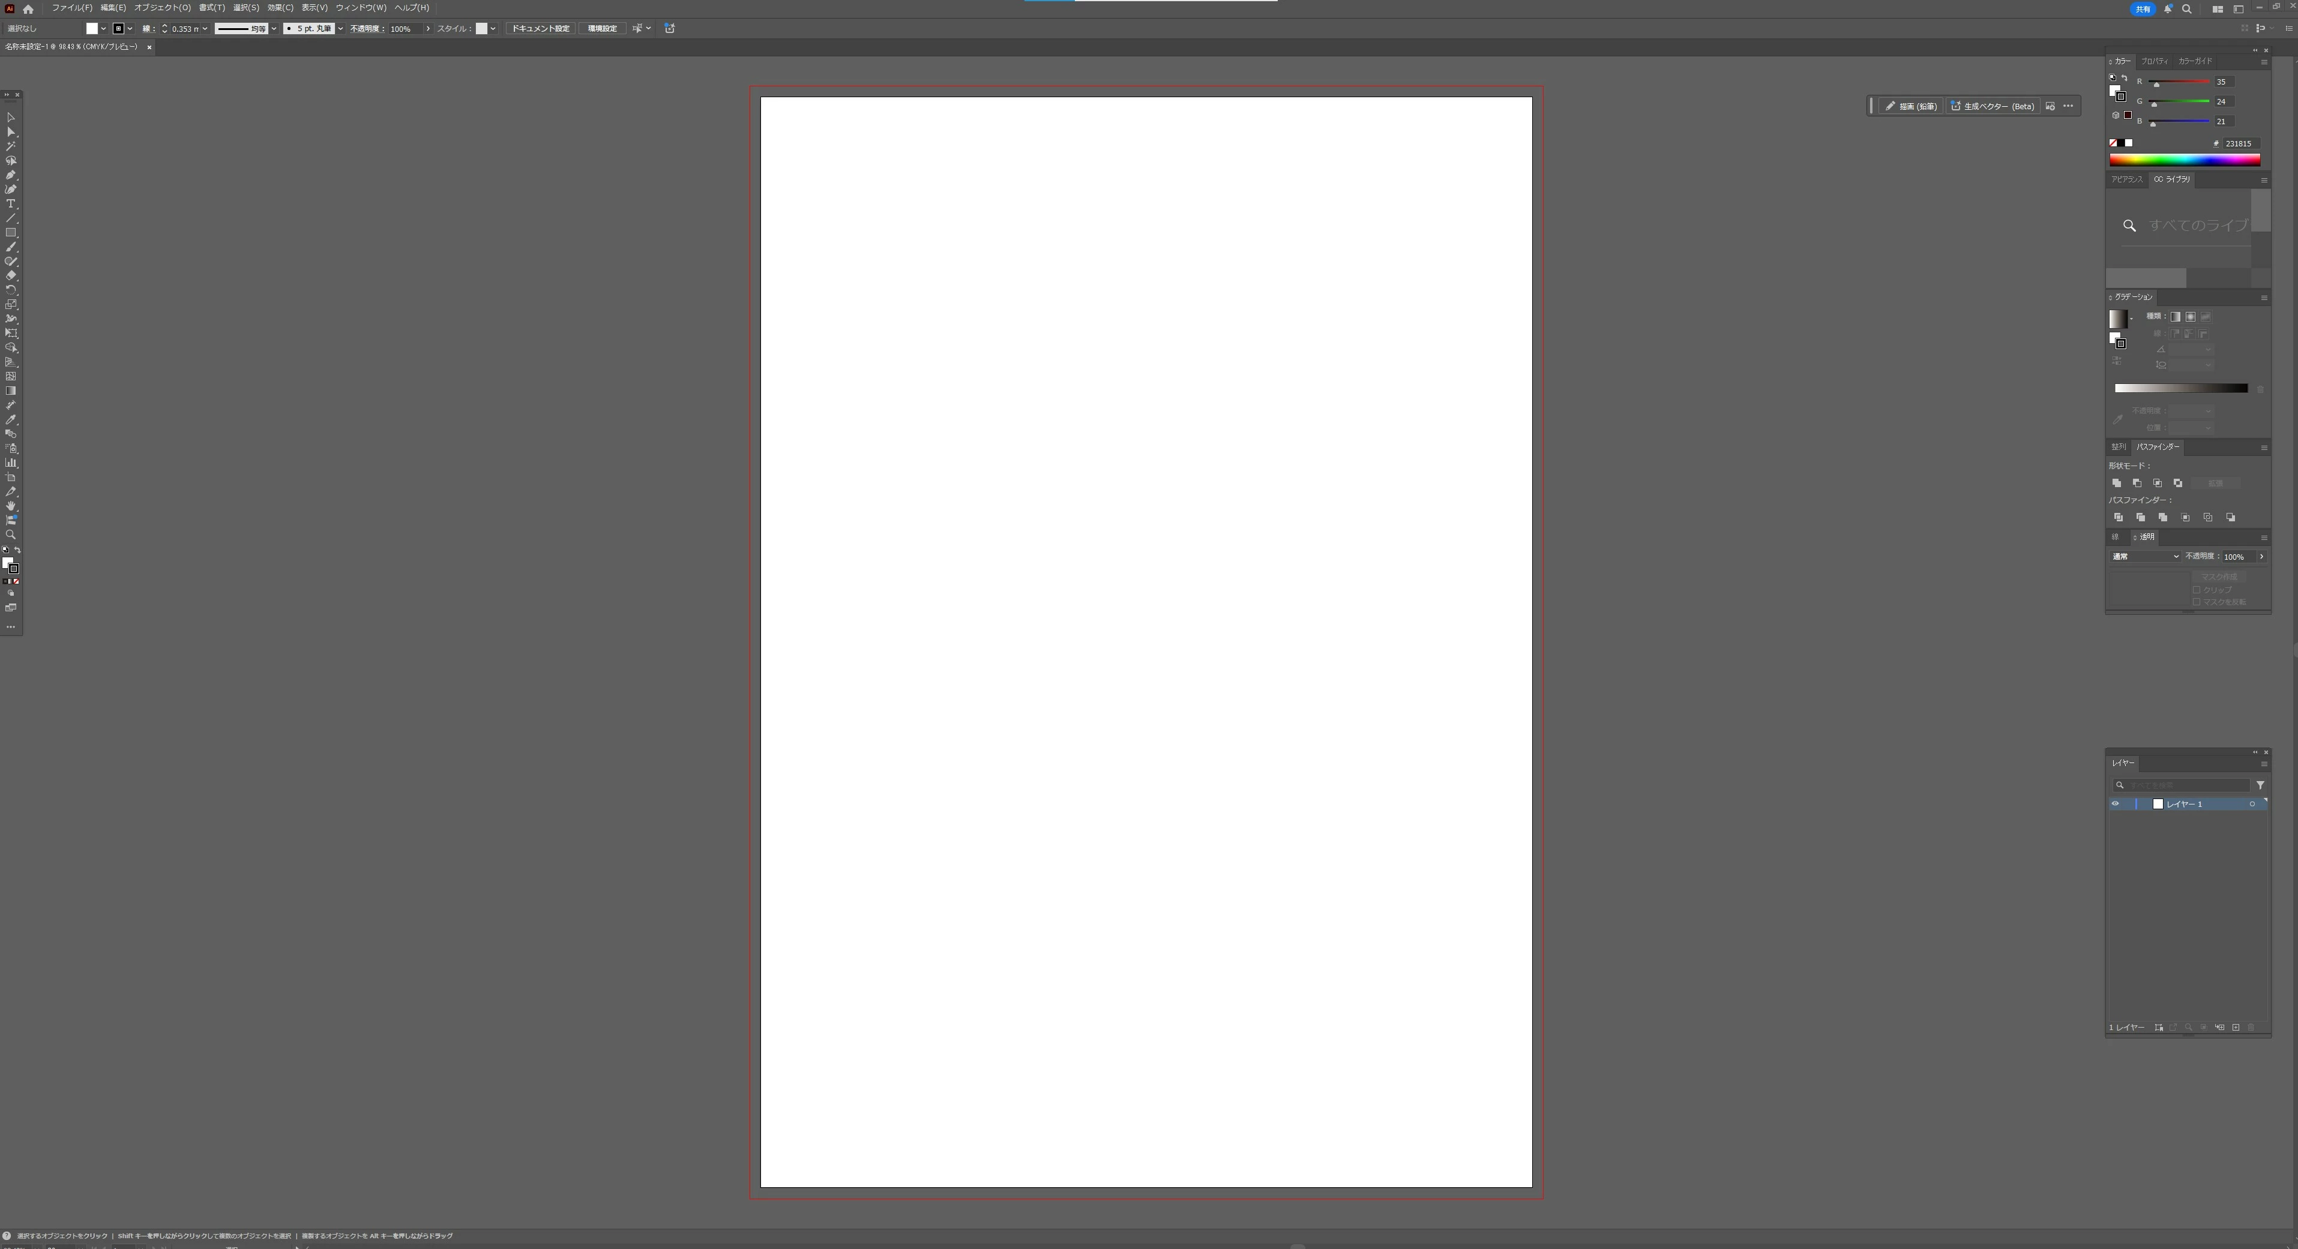Open the 通常 blend mode dropdown
The width and height of the screenshot is (2298, 1249).
2144,556
